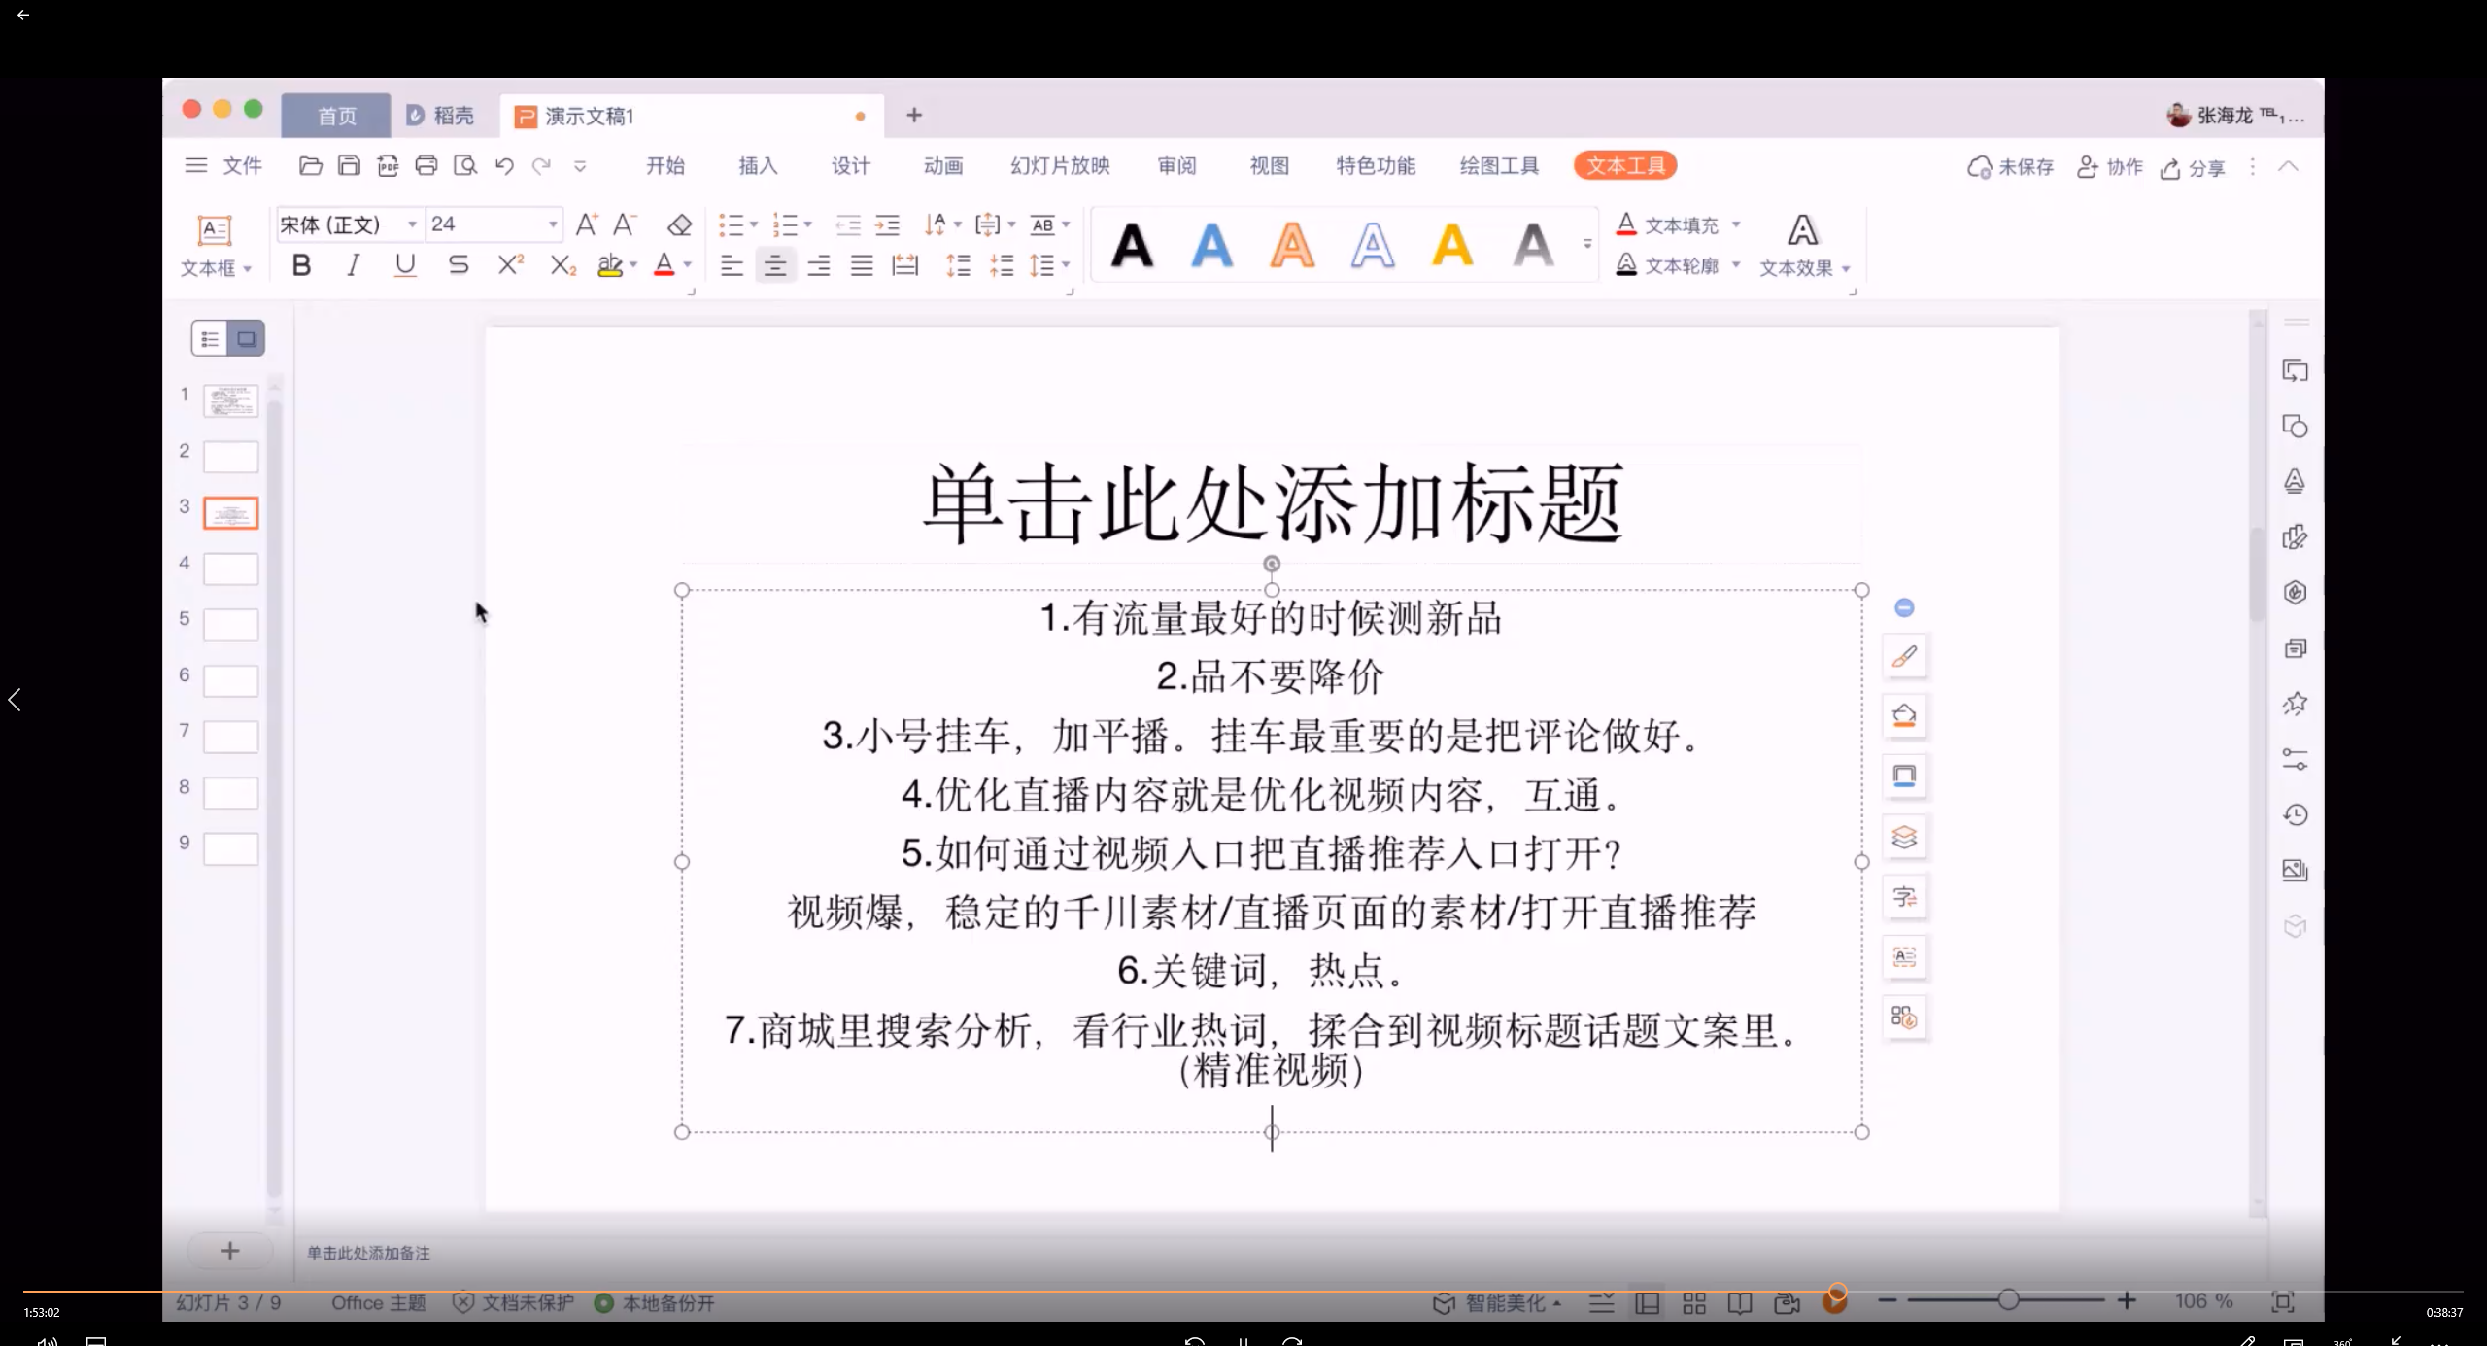Click the plus button to add a new slide
The width and height of the screenshot is (2487, 1346).
tap(229, 1250)
